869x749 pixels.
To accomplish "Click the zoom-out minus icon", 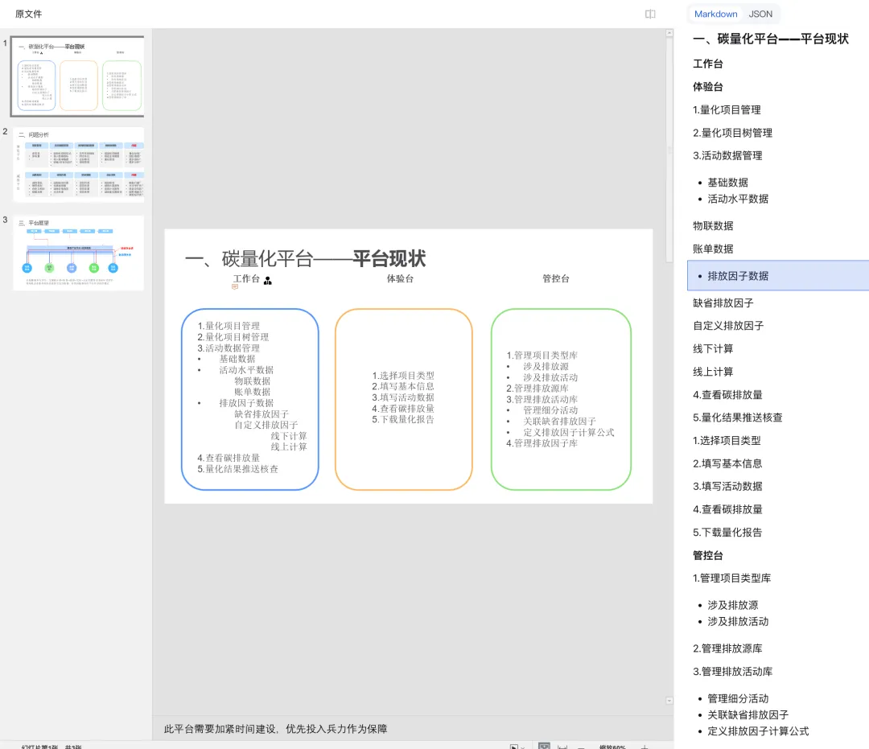I will [581, 747].
